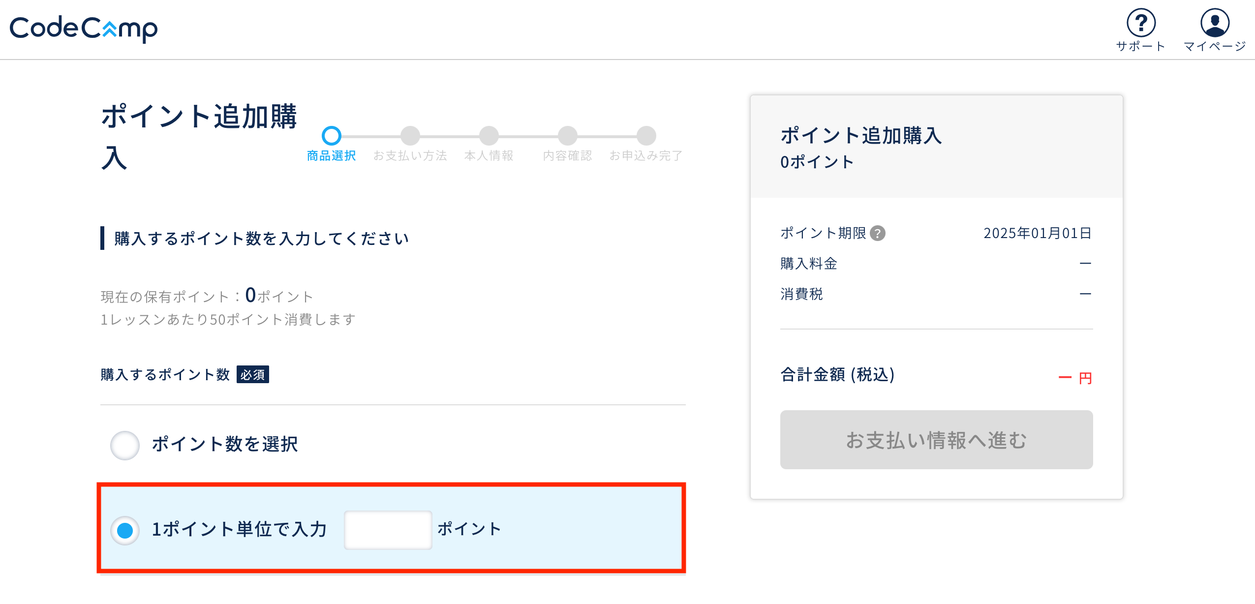Select the ポイント数を選択 radio button
The width and height of the screenshot is (1255, 604).
point(125,445)
